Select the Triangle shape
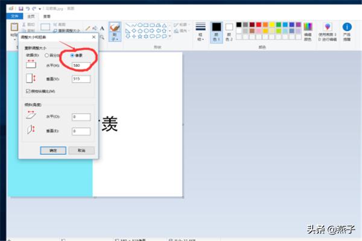This screenshot has width=362, height=241. (x=164, y=25)
